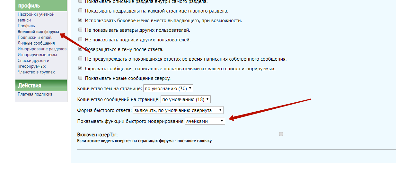
Task: Enable the юзерТэг checkbox
Action: (x=281, y=134)
